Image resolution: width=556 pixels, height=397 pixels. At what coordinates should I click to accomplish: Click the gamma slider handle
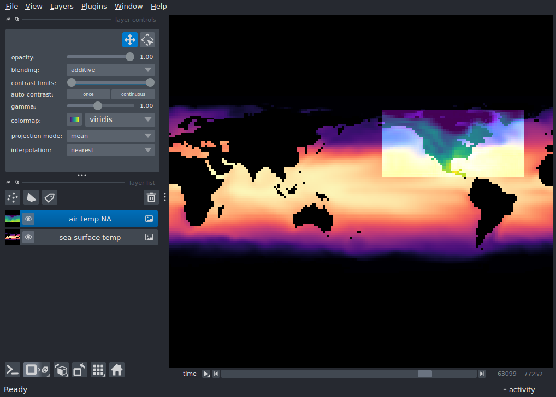click(98, 106)
